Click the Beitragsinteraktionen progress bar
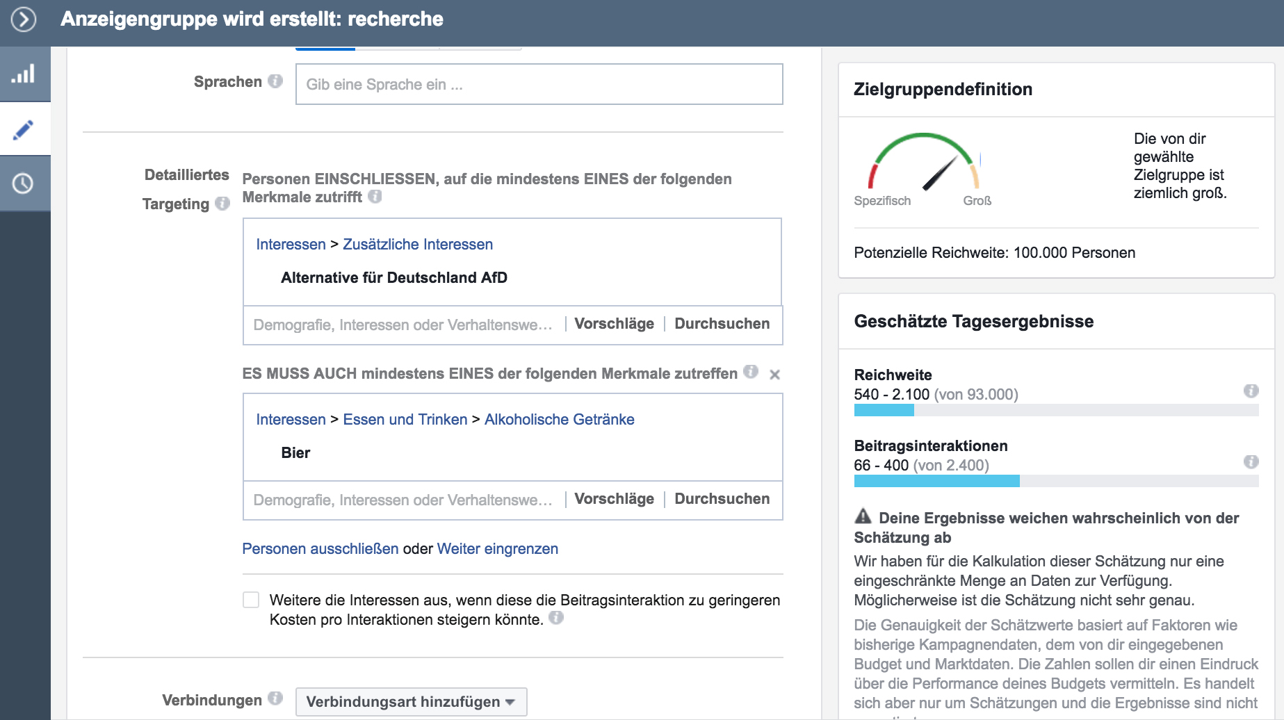1284x720 pixels. click(x=1056, y=482)
